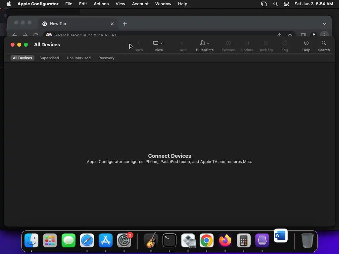The width and height of the screenshot is (339, 254).
Task: Open Help from the toolbar
Action: [x=306, y=46]
